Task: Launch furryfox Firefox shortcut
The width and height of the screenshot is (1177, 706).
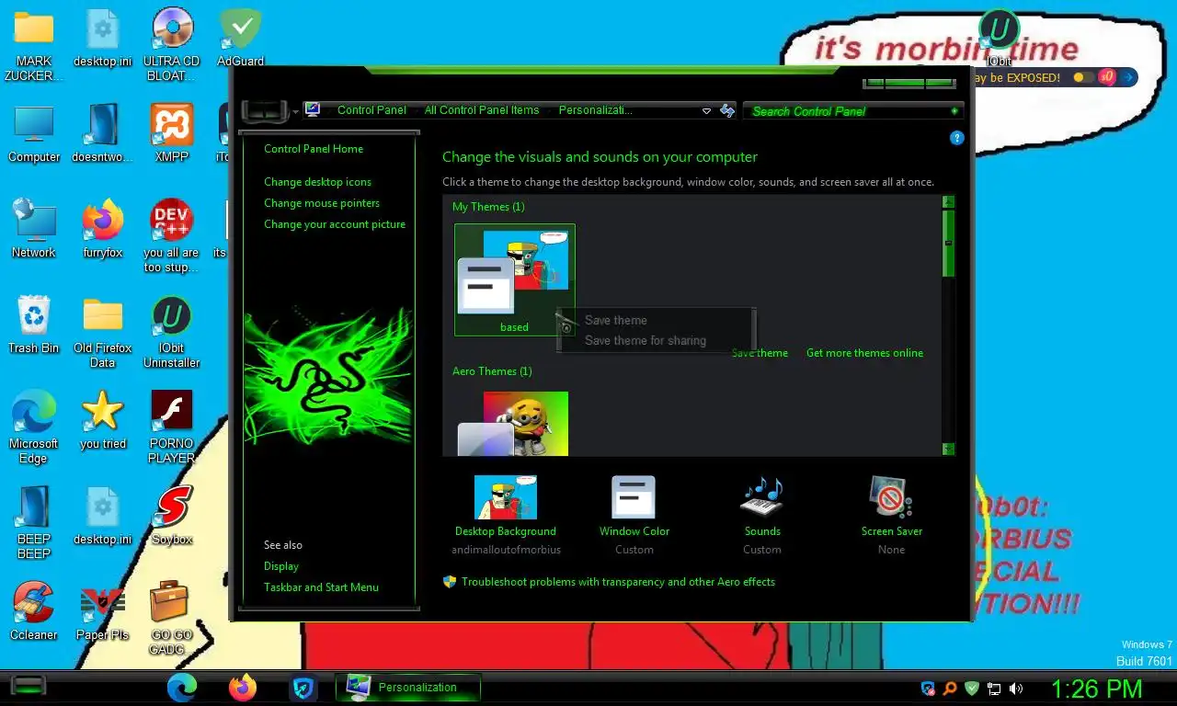Action: click(102, 229)
